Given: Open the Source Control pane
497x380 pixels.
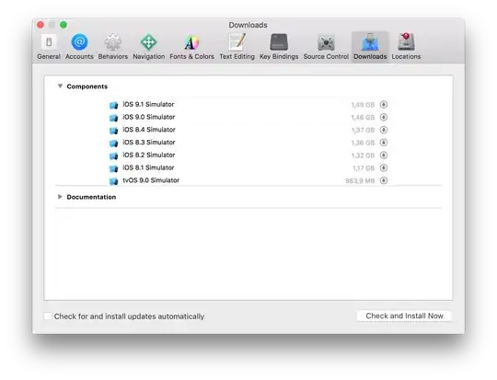Looking at the screenshot, I should point(326,47).
